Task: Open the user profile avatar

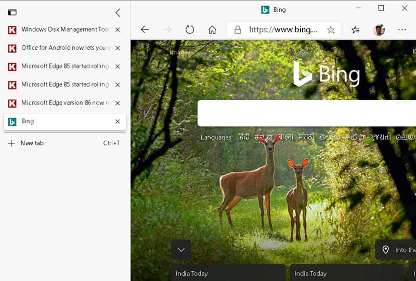Action: coord(379,30)
